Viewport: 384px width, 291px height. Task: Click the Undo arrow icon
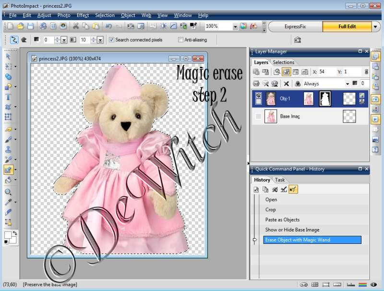point(109,26)
